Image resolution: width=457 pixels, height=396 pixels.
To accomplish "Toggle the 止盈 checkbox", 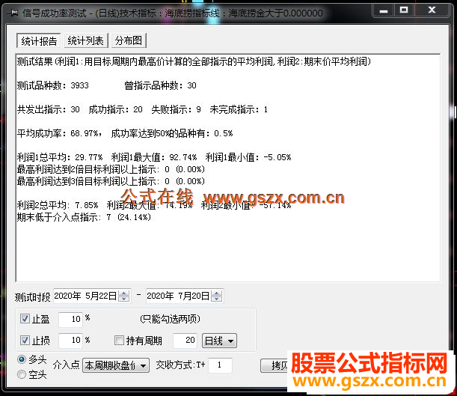I will click(25, 318).
